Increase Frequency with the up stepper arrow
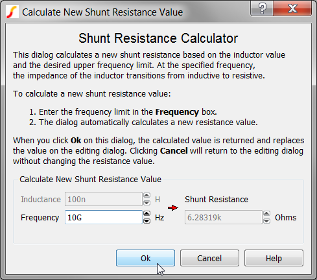Image resolution: width=317 pixels, height=280 pixels. coord(147,214)
